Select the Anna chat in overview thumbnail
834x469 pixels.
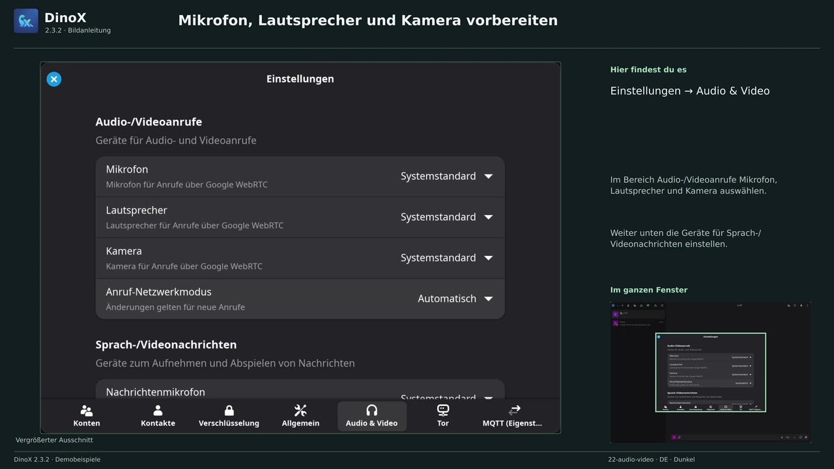coord(638,322)
